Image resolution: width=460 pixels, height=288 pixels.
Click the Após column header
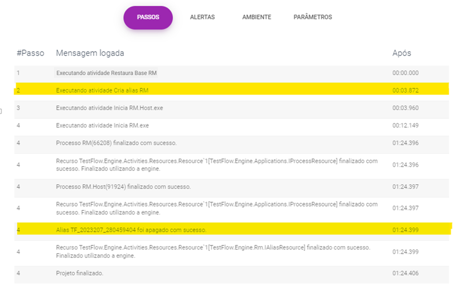pos(401,53)
